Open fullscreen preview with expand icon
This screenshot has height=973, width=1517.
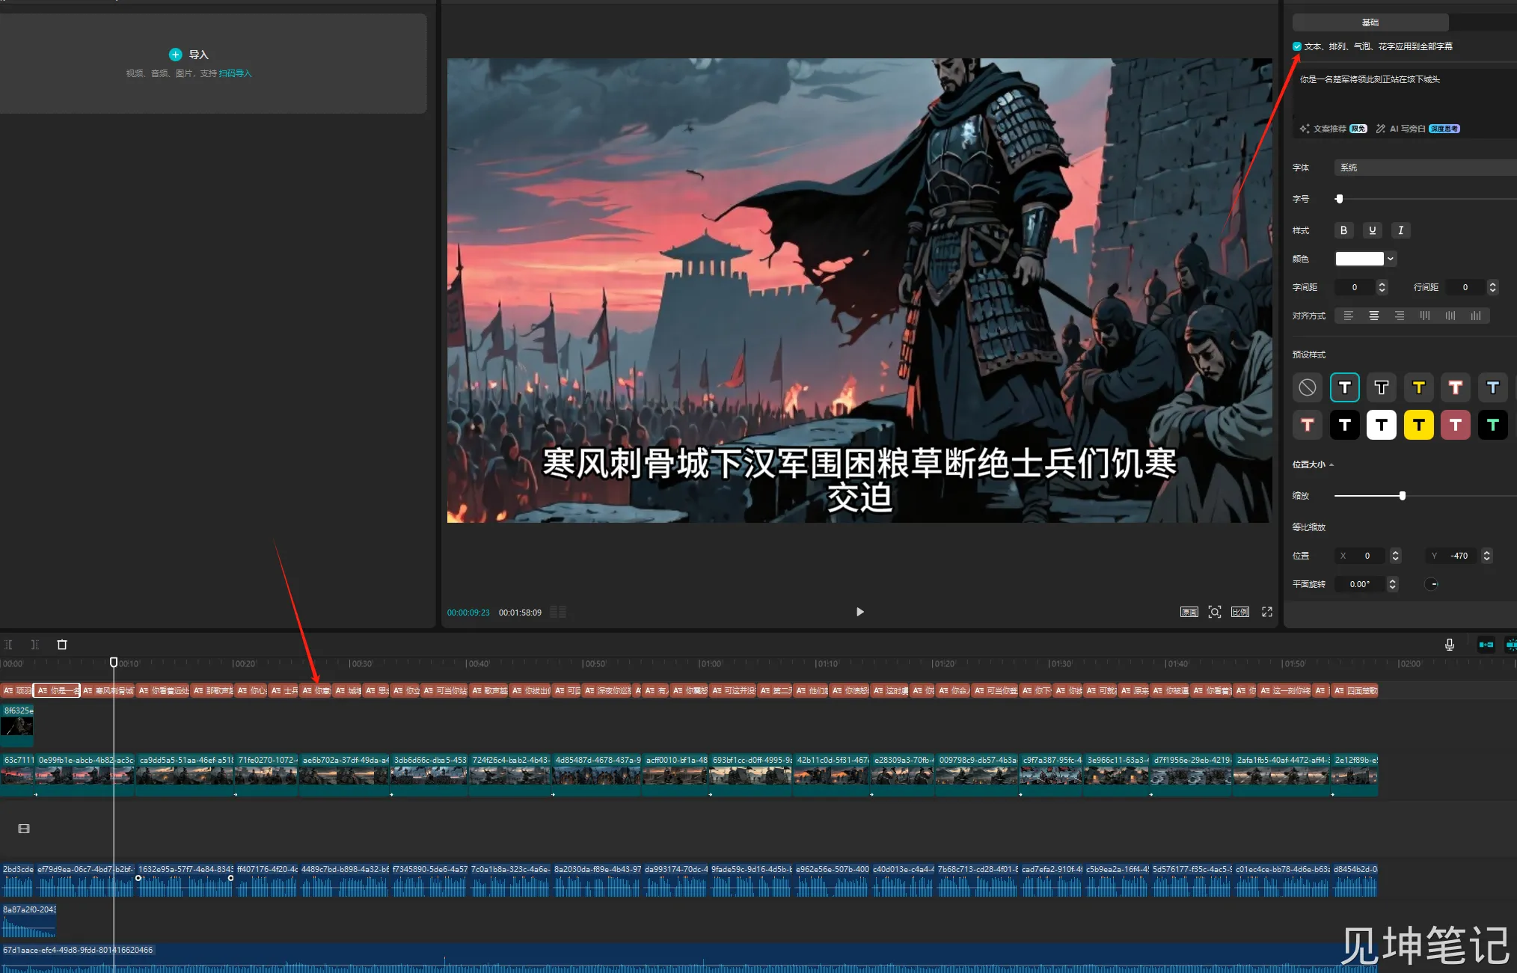point(1267,612)
